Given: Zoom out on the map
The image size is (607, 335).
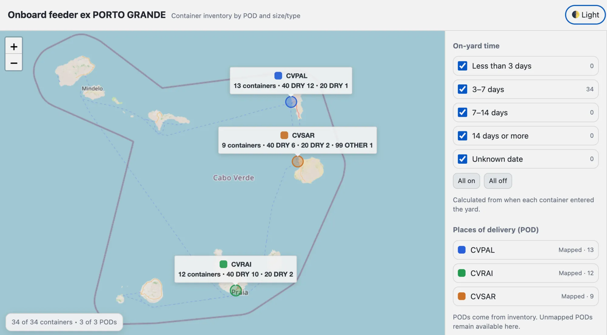Looking at the screenshot, I should point(14,63).
